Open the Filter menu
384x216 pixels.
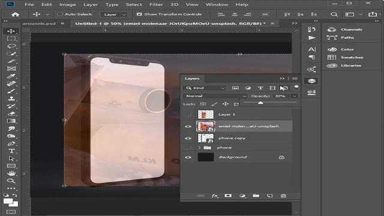[x=156, y=4]
